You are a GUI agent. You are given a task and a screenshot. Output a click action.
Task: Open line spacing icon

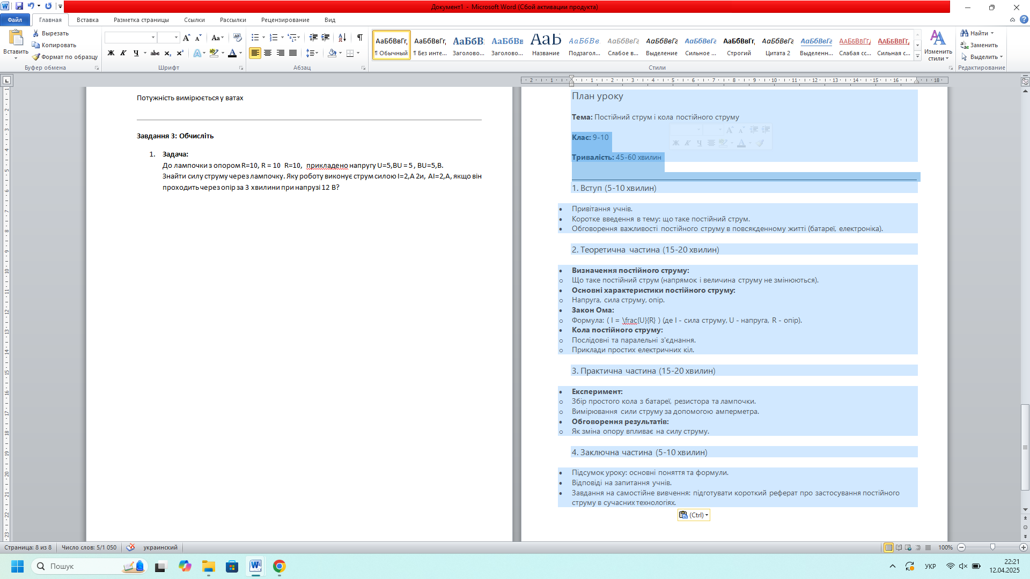click(x=310, y=53)
